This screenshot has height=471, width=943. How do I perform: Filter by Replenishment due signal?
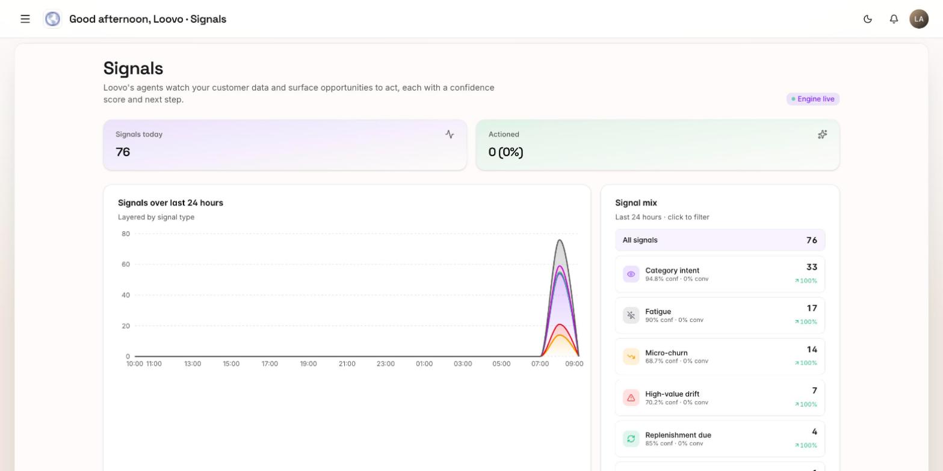coord(720,439)
